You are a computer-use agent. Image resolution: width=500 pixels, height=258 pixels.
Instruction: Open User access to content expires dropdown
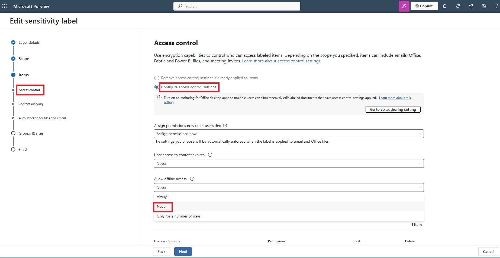289,163
